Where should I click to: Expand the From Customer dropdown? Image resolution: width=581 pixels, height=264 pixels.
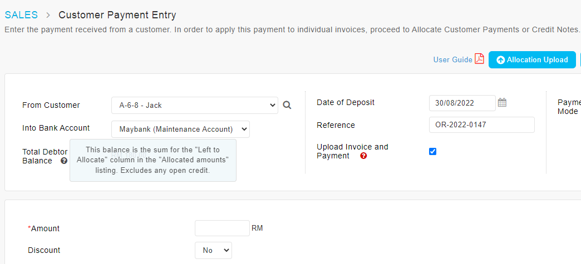coord(195,105)
